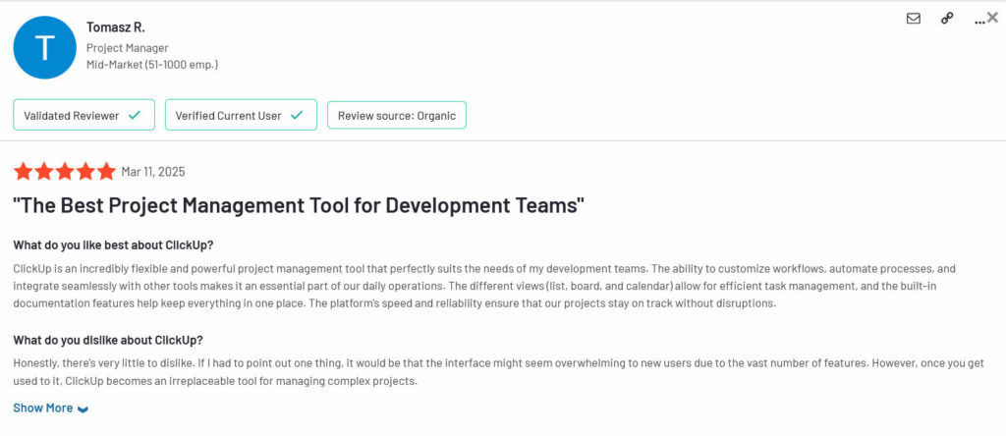Open the three-dots more options menu
1006x436 pixels.
point(978,19)
